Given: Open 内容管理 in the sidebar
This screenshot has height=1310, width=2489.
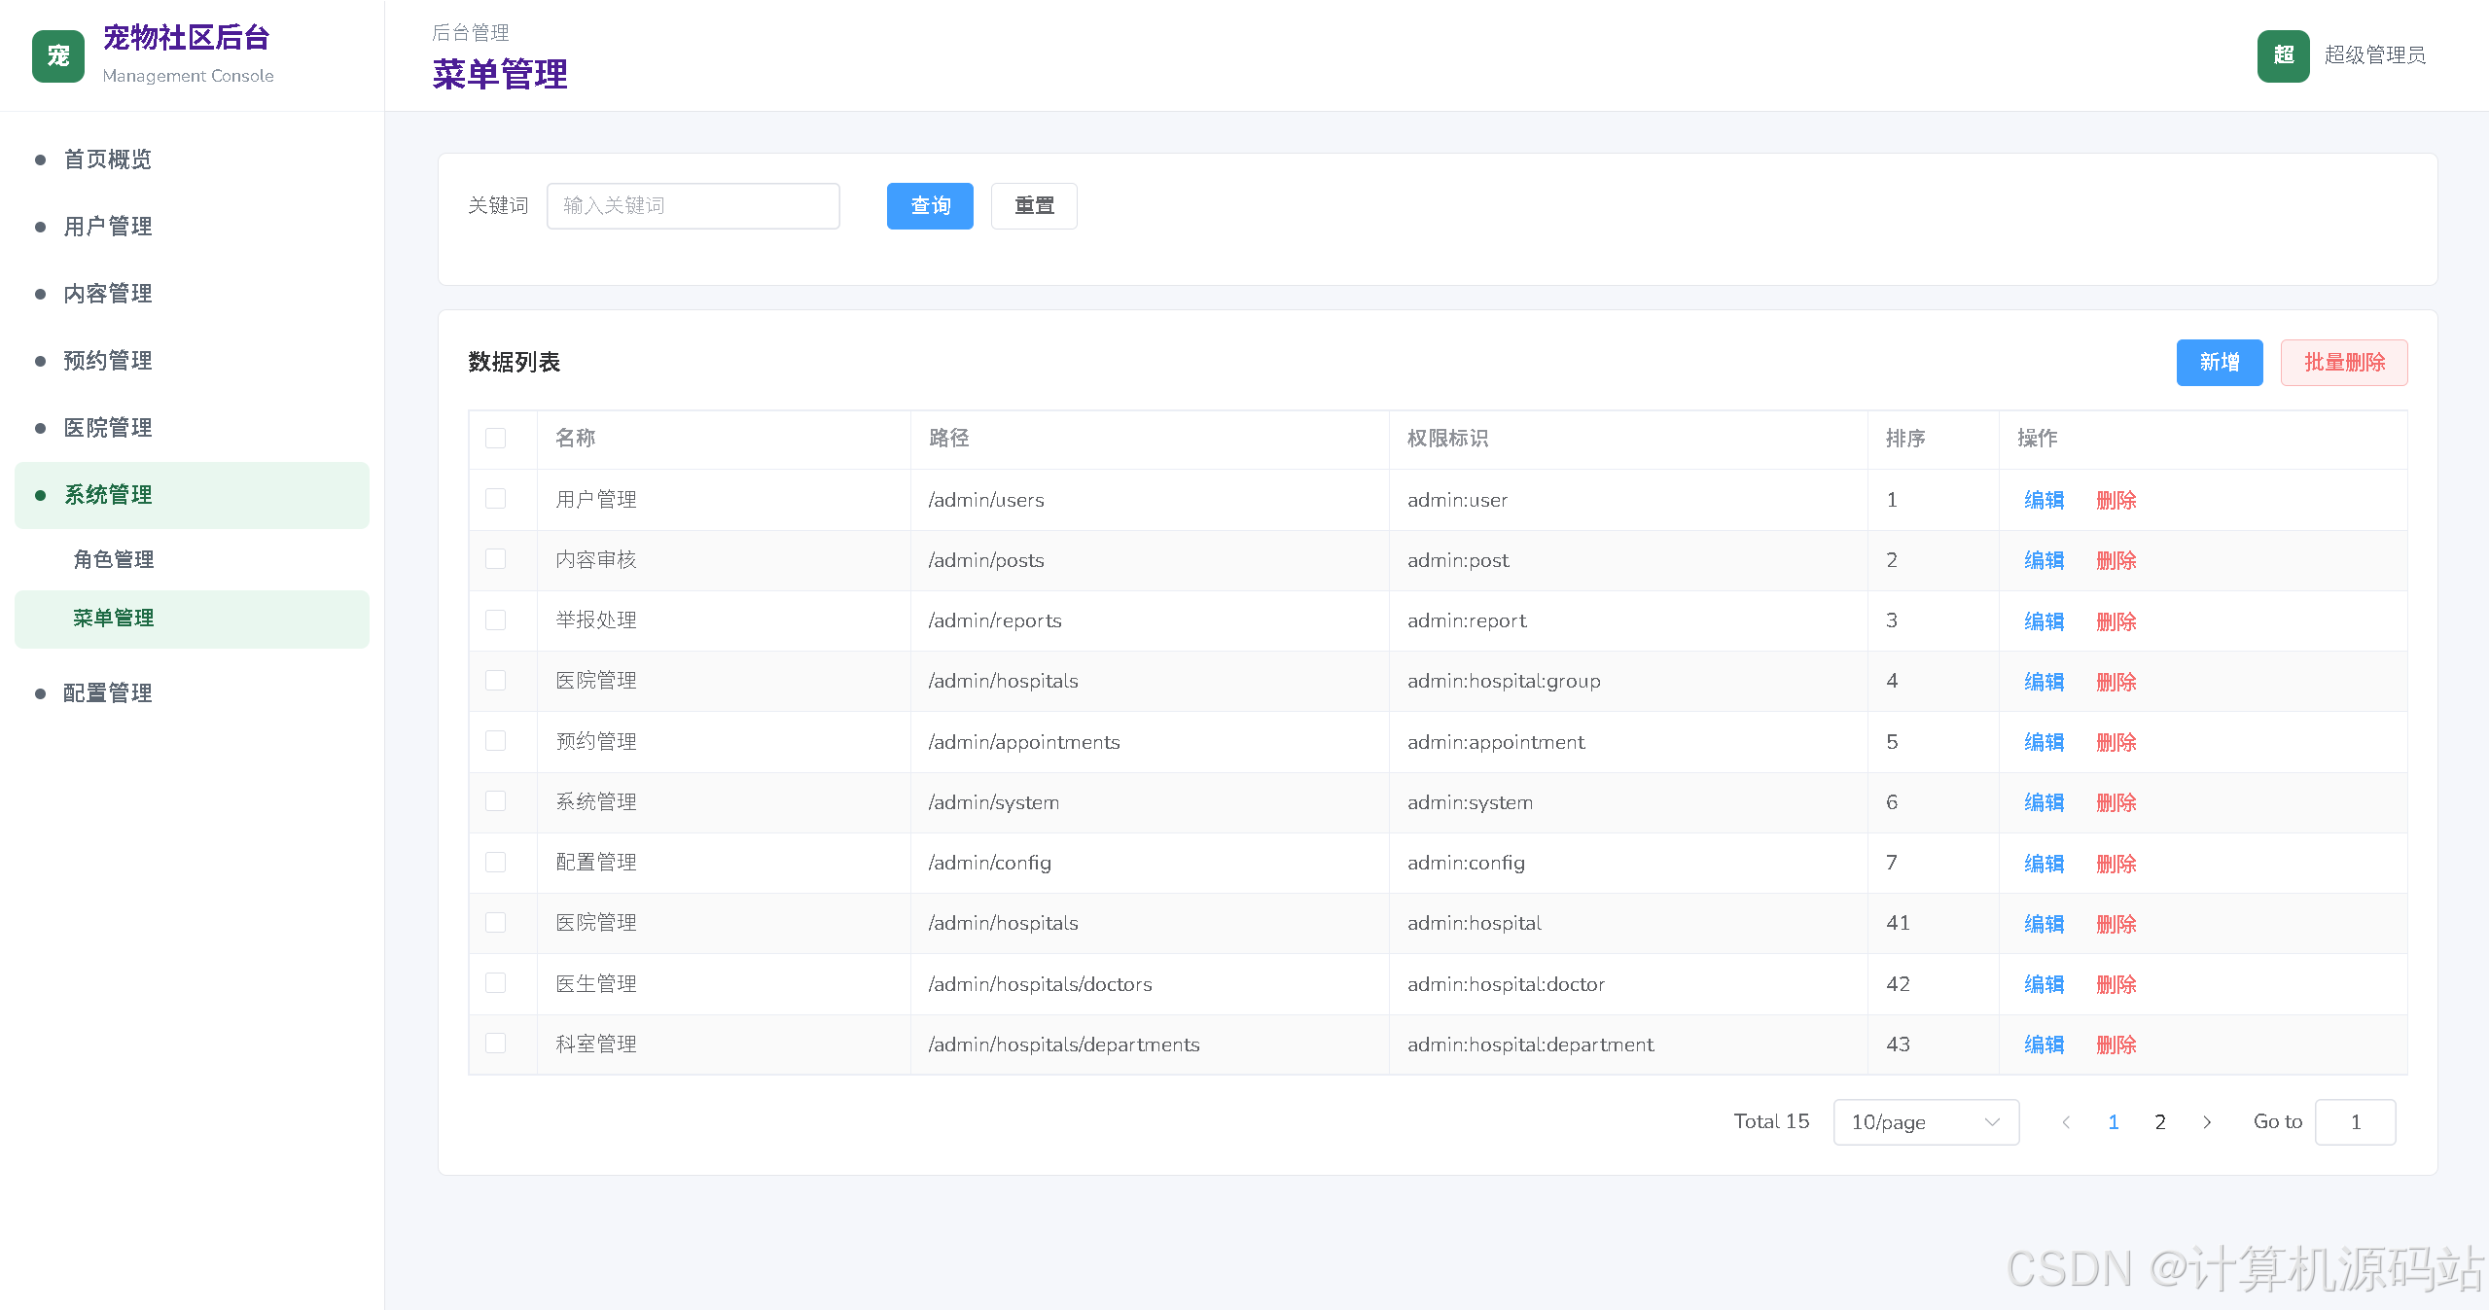Looking at the screenshot, I should (192, 294).
